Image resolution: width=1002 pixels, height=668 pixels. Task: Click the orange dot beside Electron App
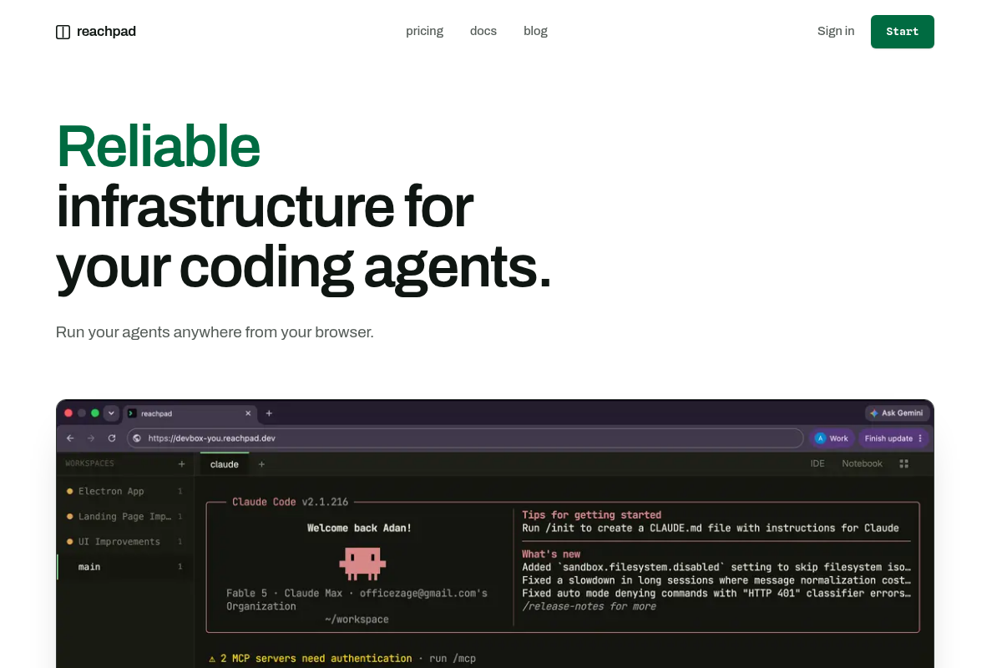(x=69, y=491)
